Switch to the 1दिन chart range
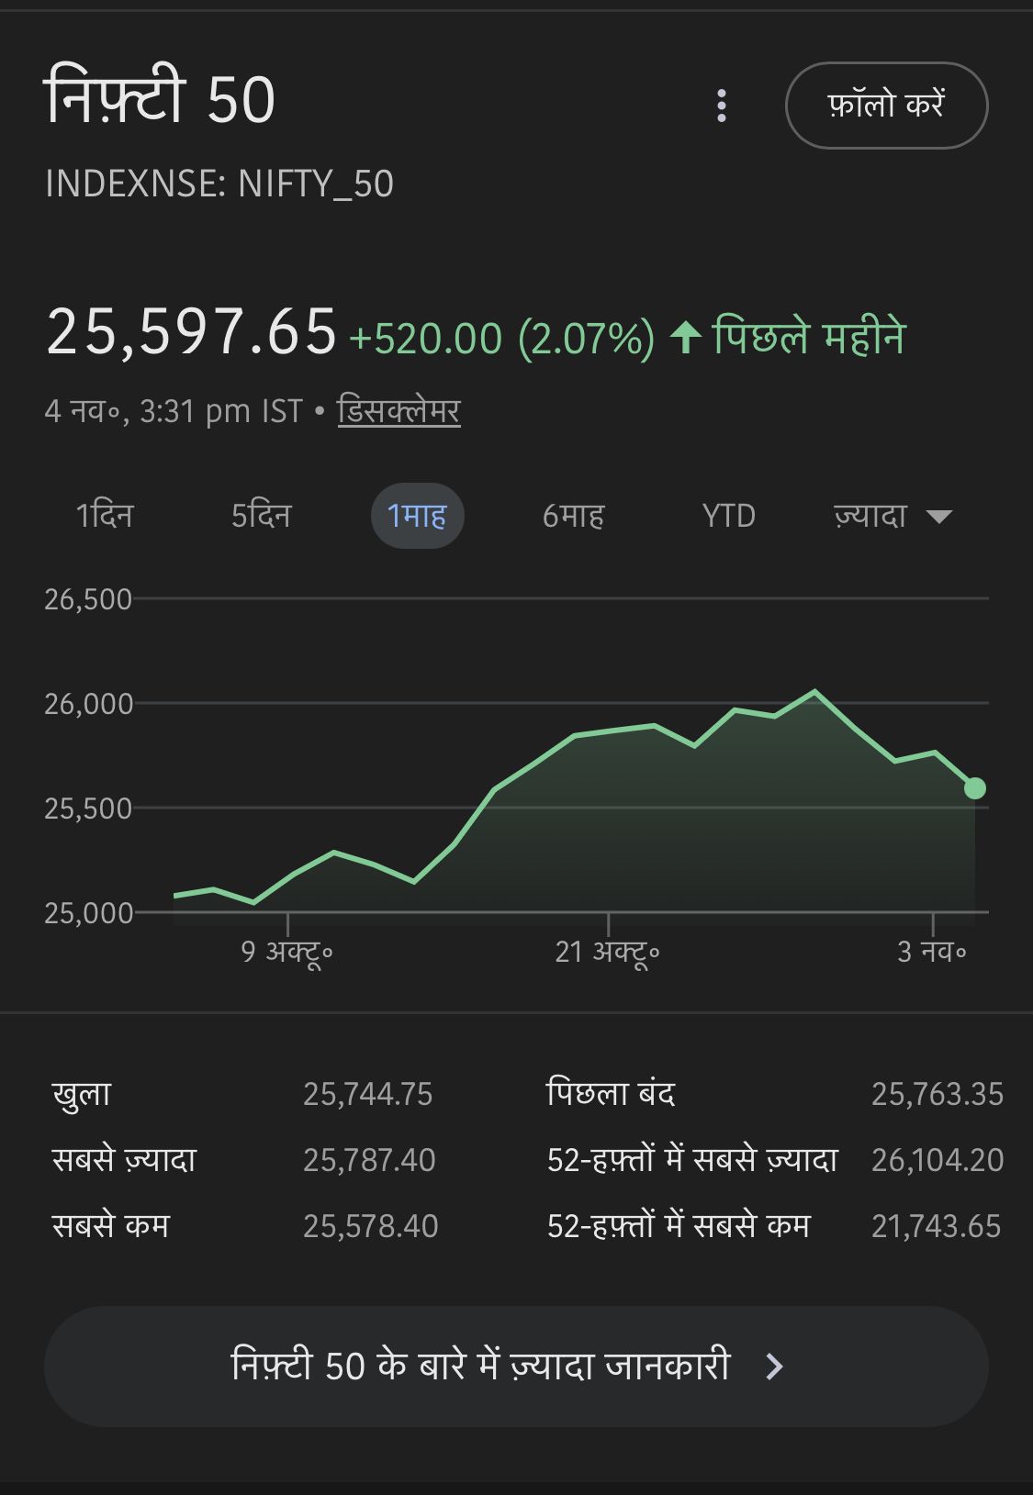 (x=105, y=516)
